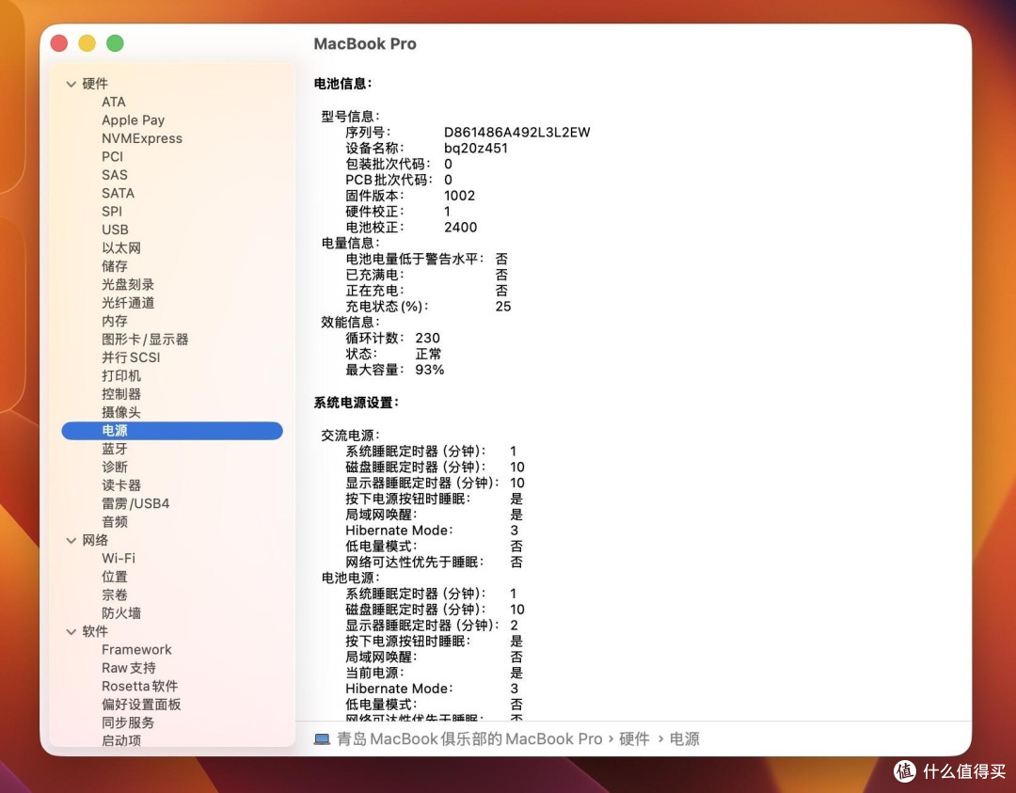Click device name value bq20z451
The image size is (1016, 793).
(476, 149)
